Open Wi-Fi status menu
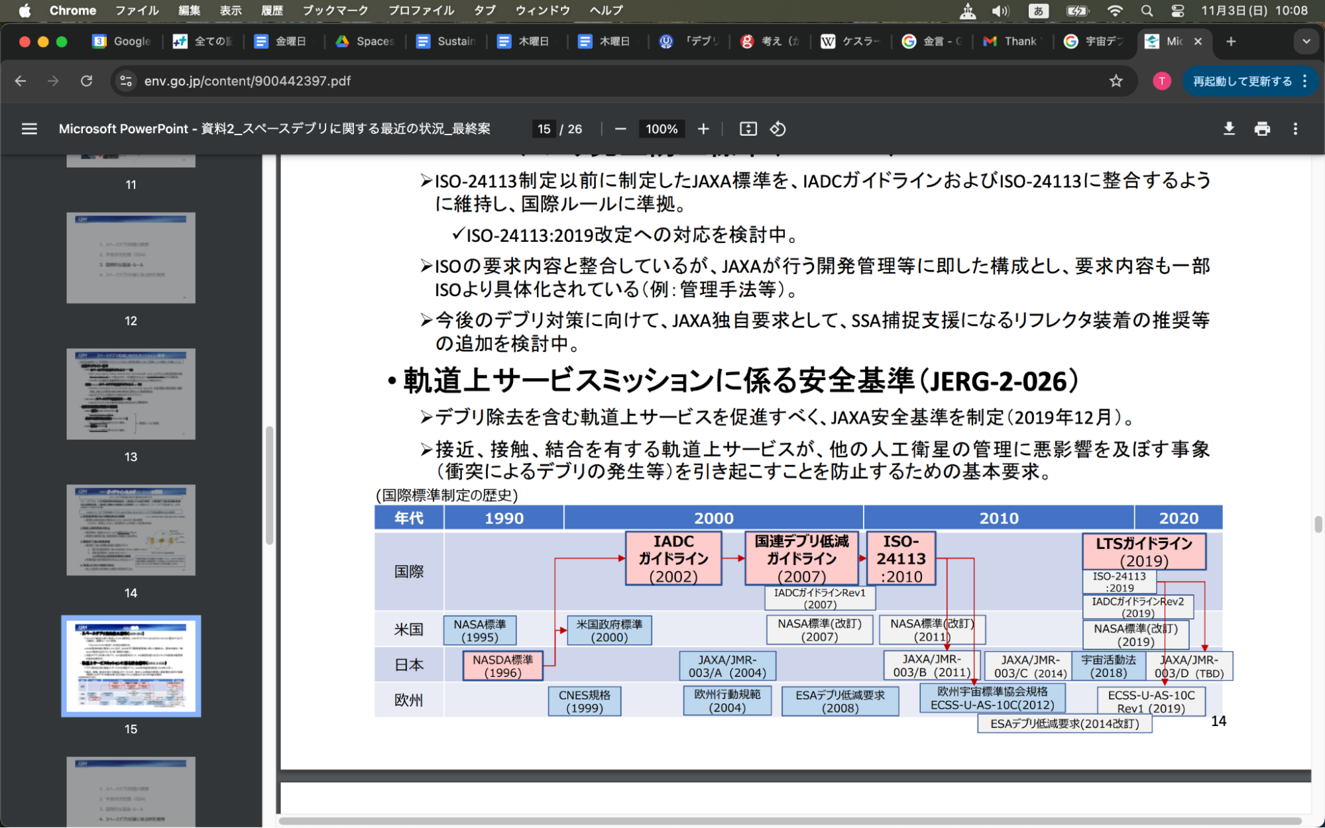The image size is (1325, 828). pos(1115,11)
